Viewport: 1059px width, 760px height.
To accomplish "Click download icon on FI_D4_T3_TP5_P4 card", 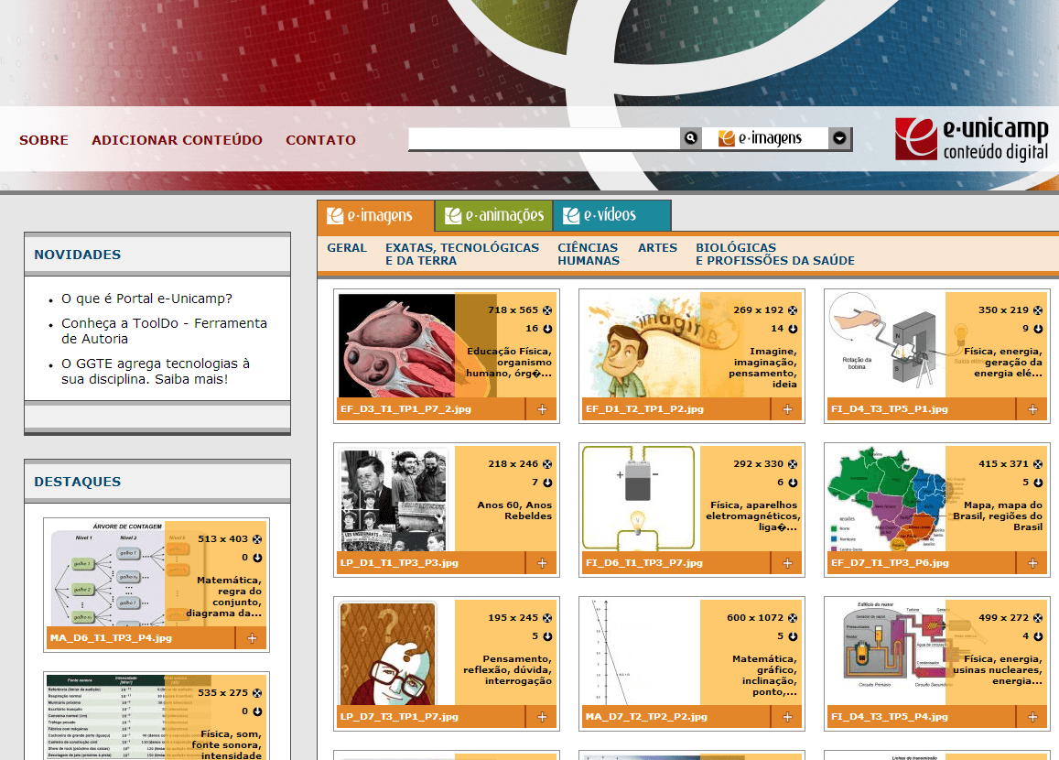I will click(1037, 637).
